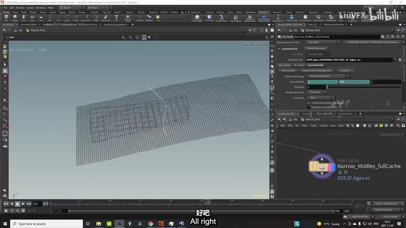Open Google Chrome from the taskbar

pyautogui.click(x=150, y=224)
